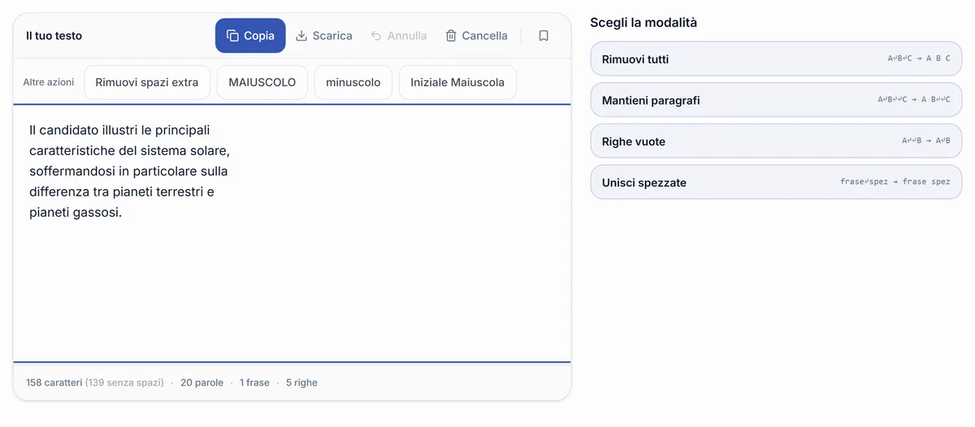975x427 pixels.
Task: Click the 'Scegli la modalità' heading
Action: point(643,23)
